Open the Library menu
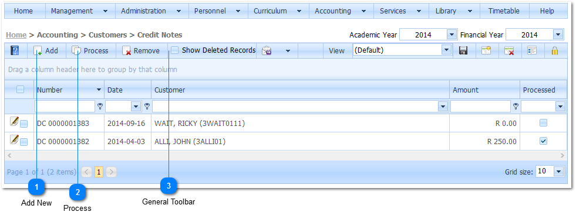 [454, 11]
